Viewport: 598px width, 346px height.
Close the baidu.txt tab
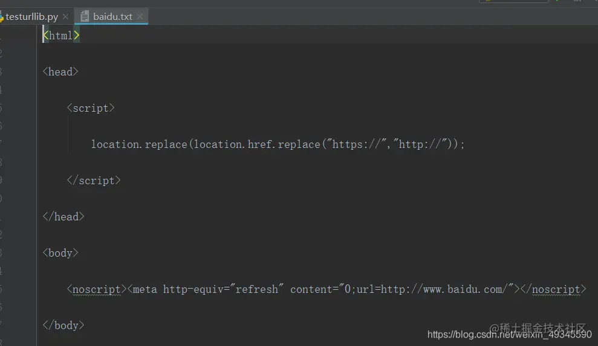(140, 17)
